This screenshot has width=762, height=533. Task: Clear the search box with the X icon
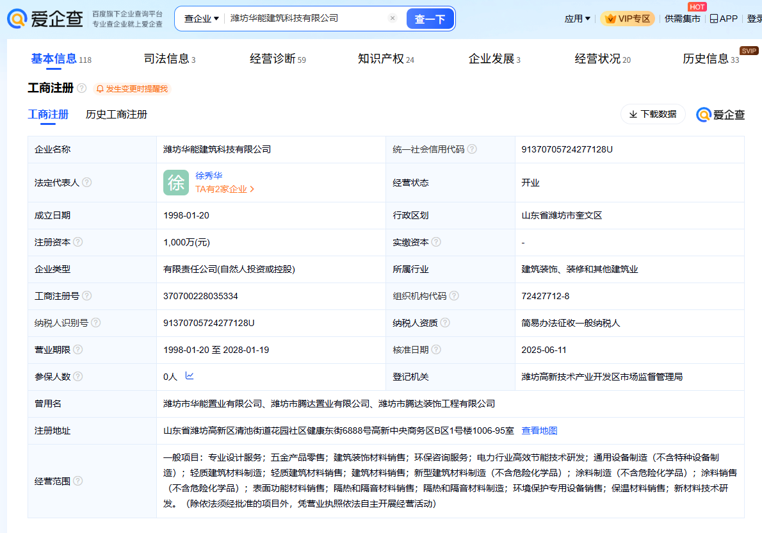(393, 19)
